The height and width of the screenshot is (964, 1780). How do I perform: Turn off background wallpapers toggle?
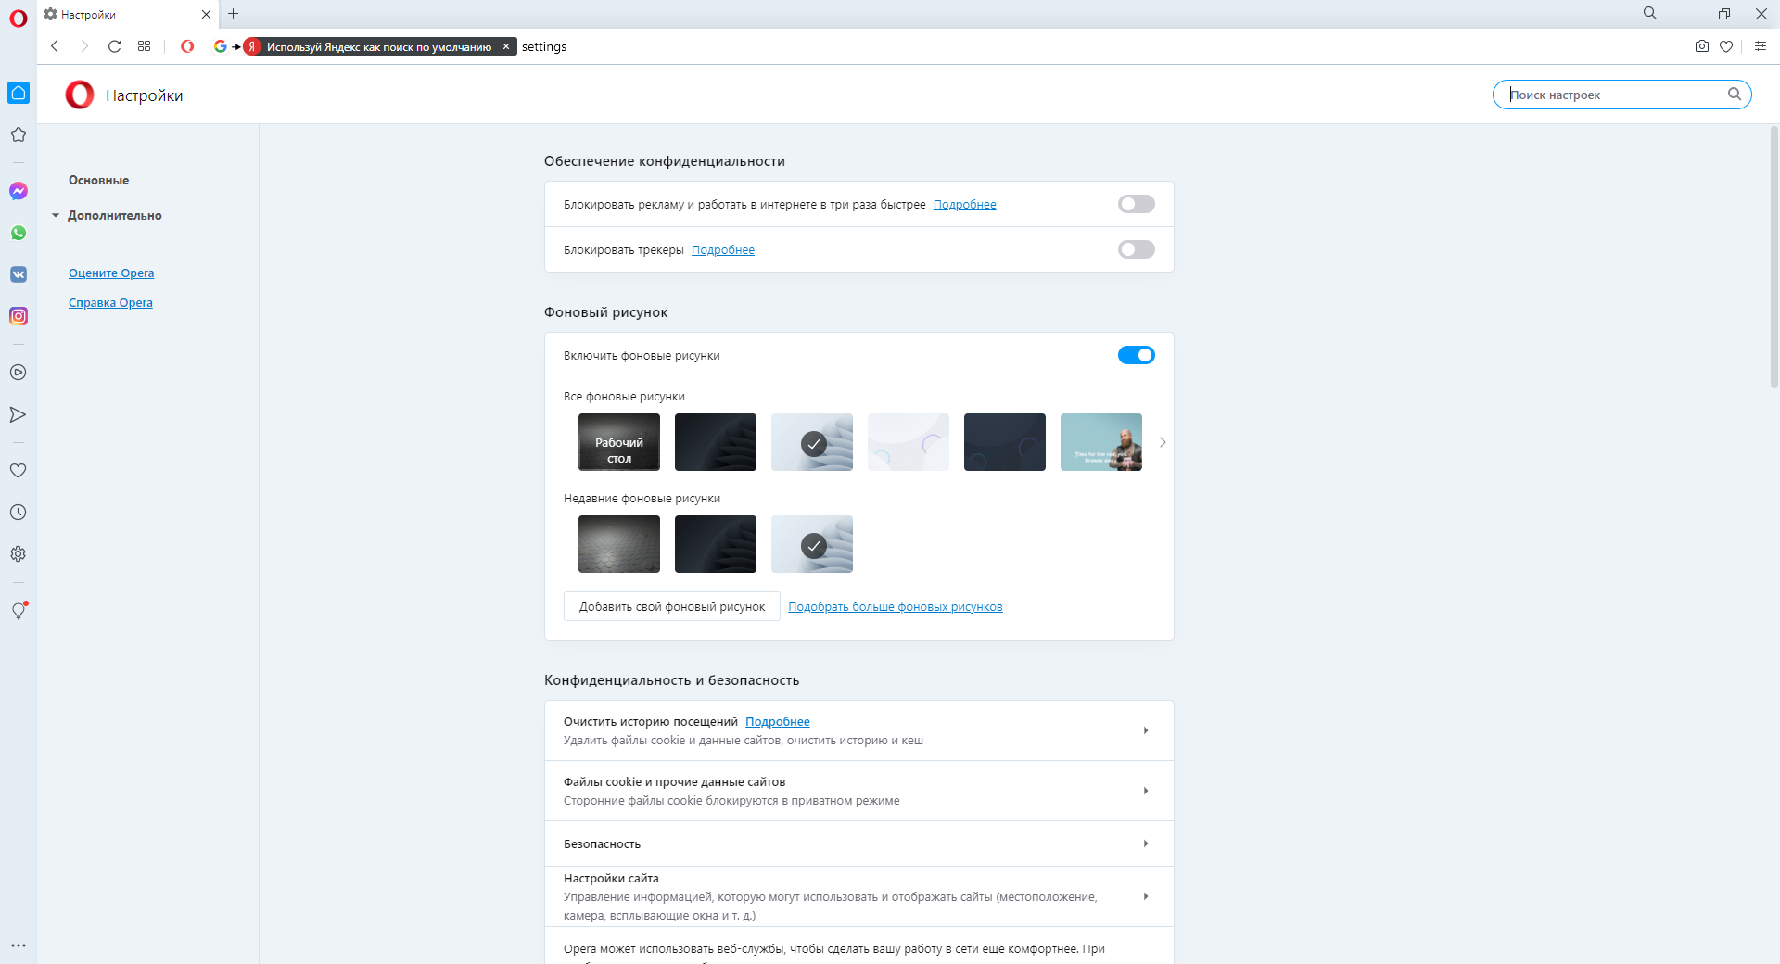[1137, 355]
